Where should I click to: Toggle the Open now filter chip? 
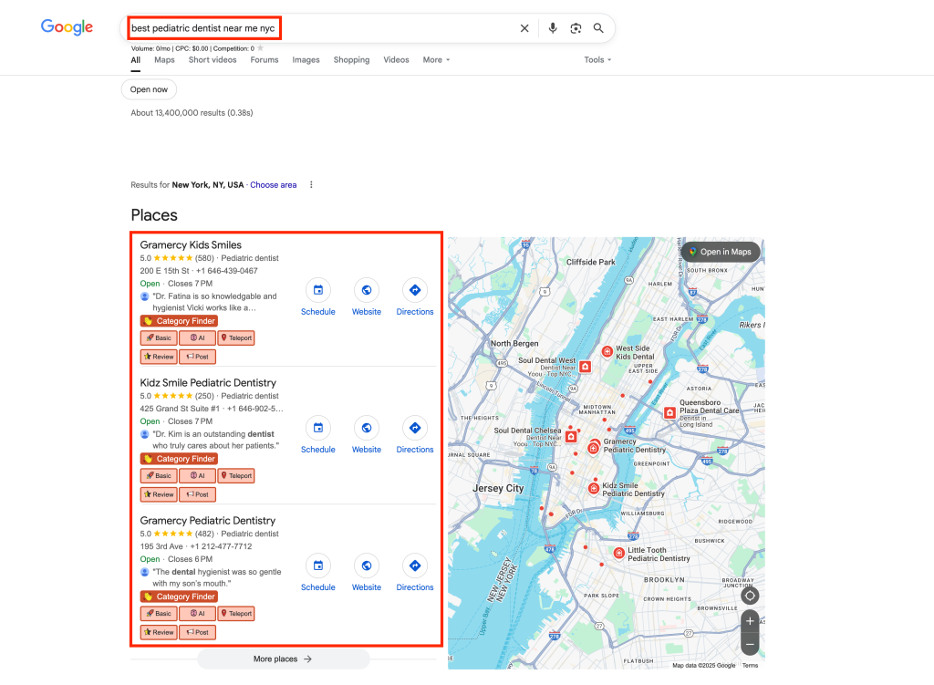pos(149,89)
